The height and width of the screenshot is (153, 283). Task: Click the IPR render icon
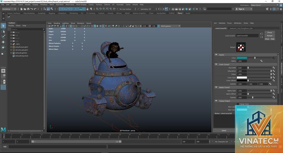click(180, 9)
